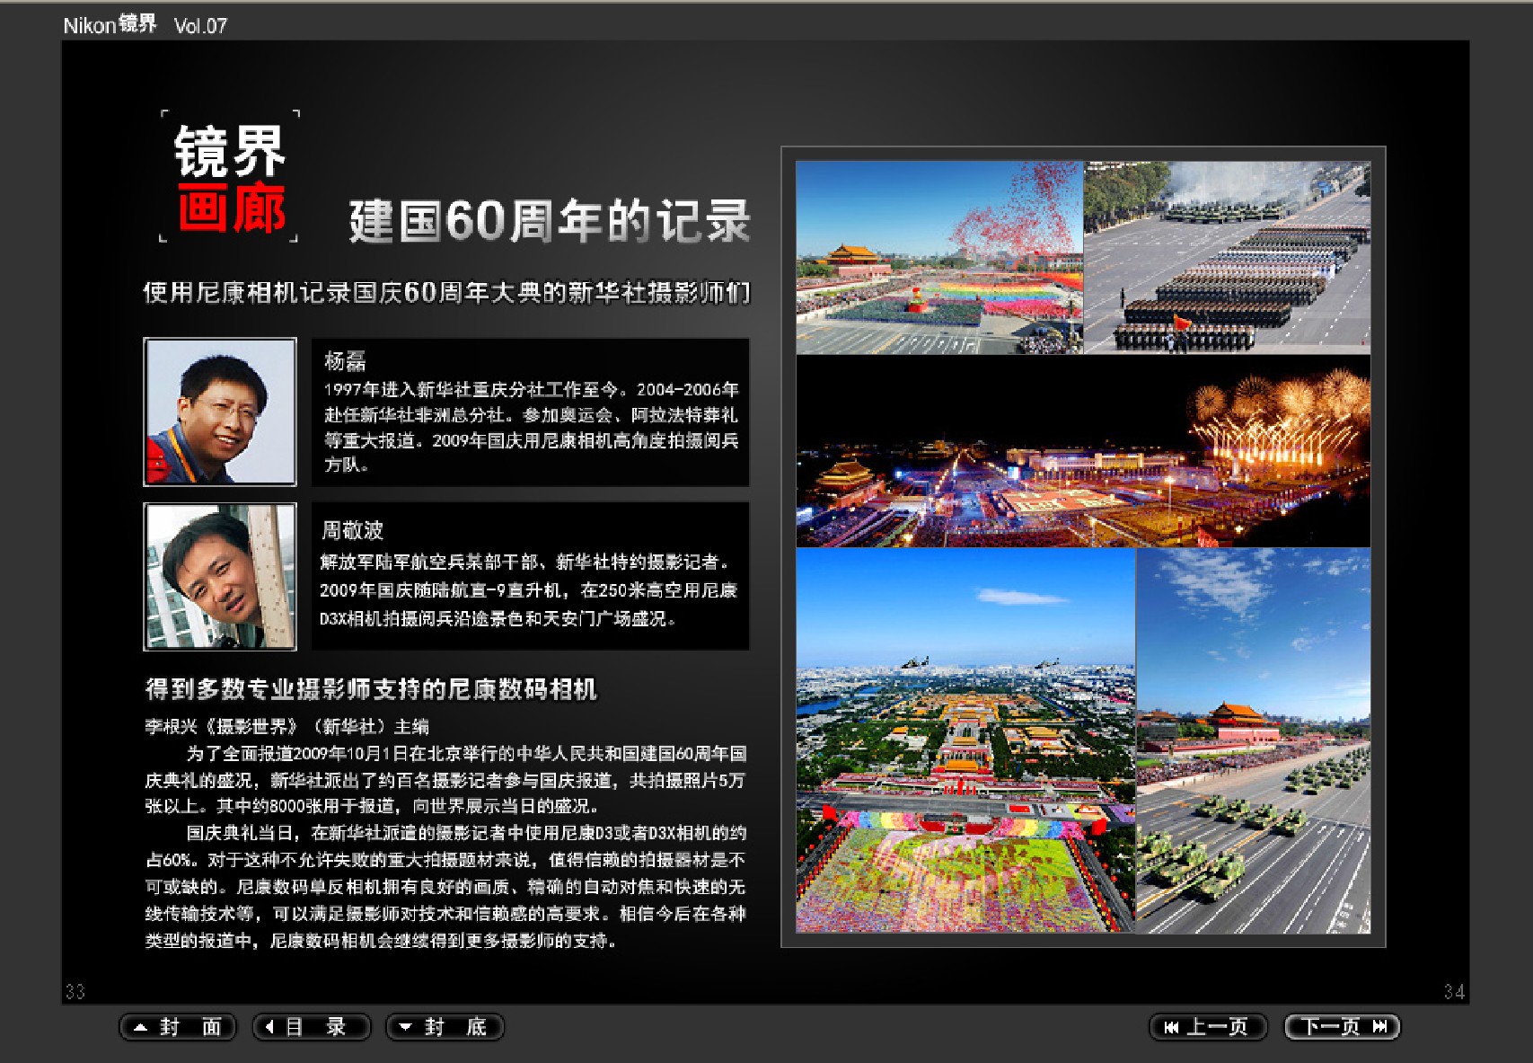Go to the cover via 封面 button
Viewport: 1533px width, 1063px height.
click(178, 1026)
